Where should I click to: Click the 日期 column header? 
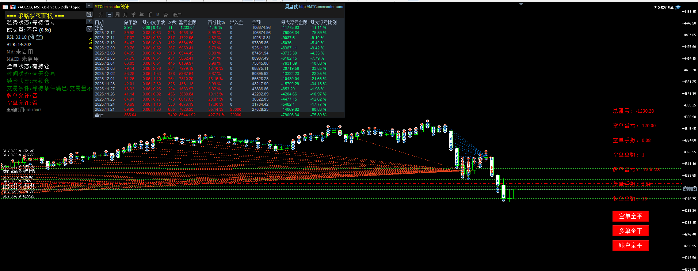[99, 22]
